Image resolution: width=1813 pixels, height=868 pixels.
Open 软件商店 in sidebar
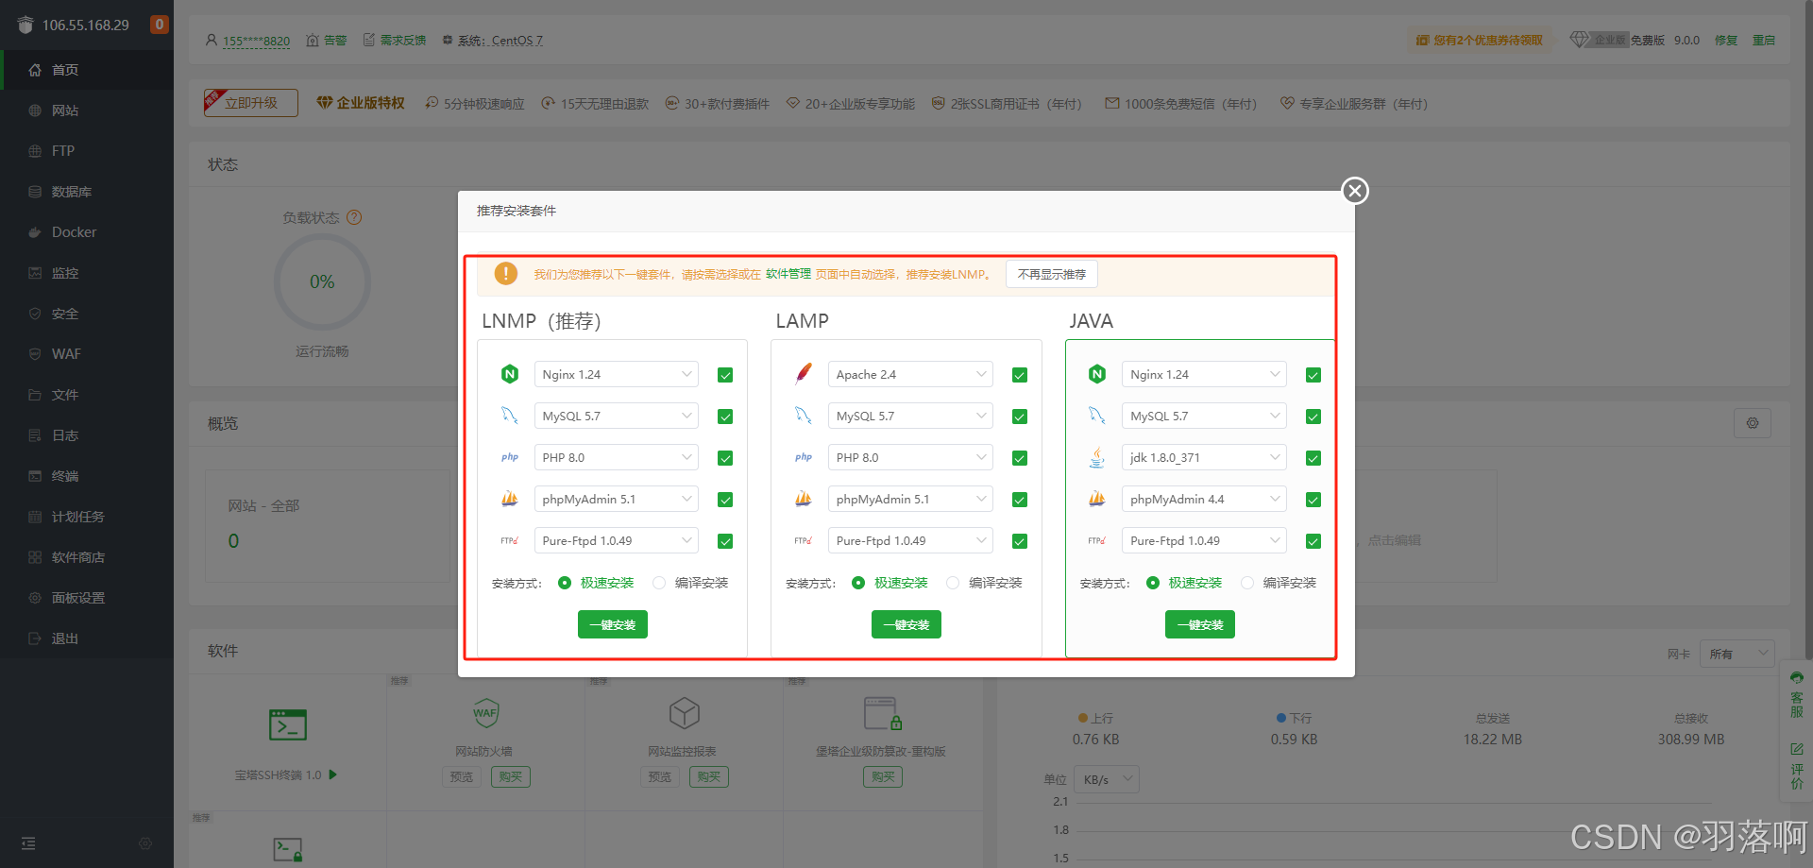point(87,557)
